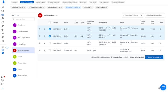Screen dimensions: 168x92
Task: Open the pie chart reports icon
Action: click(x=3, y=22)
